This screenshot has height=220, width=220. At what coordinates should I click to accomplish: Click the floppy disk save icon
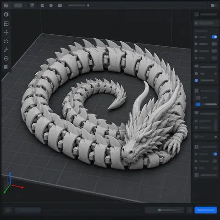[x=6, y=5]
